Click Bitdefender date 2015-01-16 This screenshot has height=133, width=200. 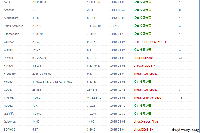coord(118,34)
